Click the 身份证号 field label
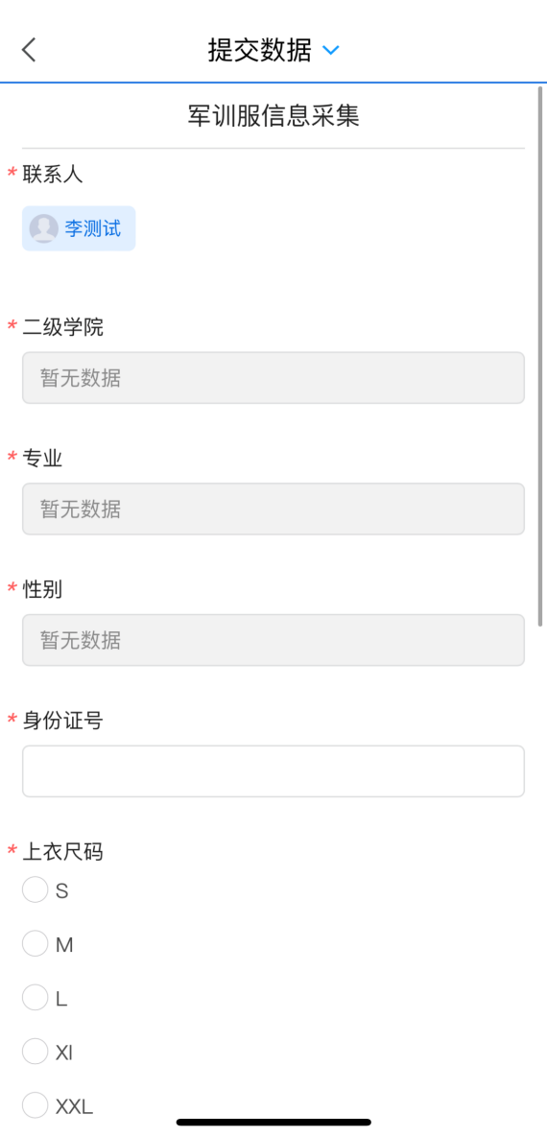The width and height of the screenshot is (547, 1137). [x=62, y=721]
